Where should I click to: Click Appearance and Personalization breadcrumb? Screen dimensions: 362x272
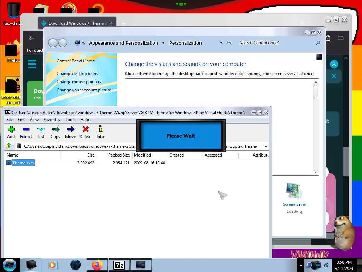(123, 43)
